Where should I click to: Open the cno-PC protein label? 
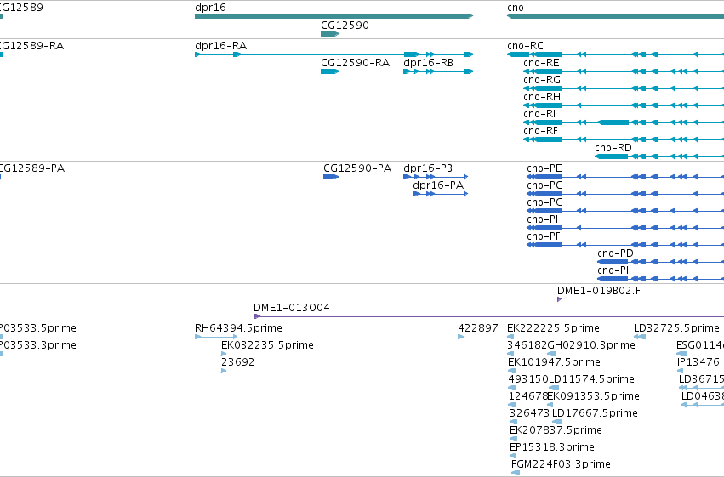click(x=544, y=185)
